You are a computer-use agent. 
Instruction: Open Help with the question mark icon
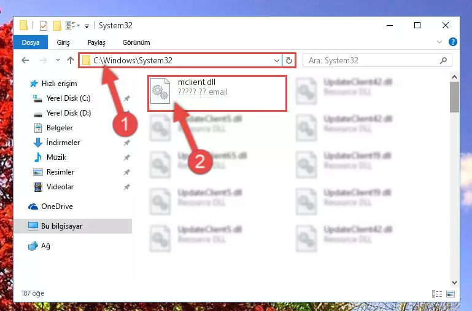click(x=452, y=42)
